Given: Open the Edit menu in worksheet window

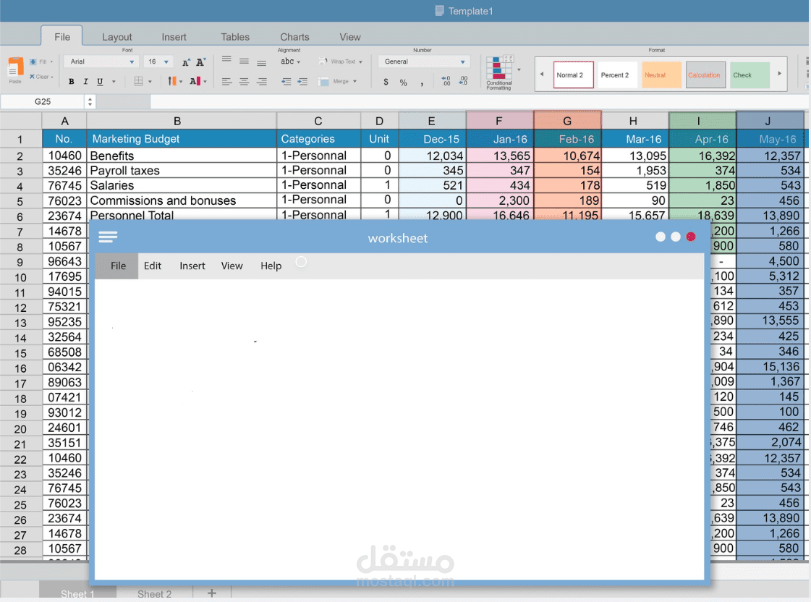Looking at the screenshot, I should [152, 266].
